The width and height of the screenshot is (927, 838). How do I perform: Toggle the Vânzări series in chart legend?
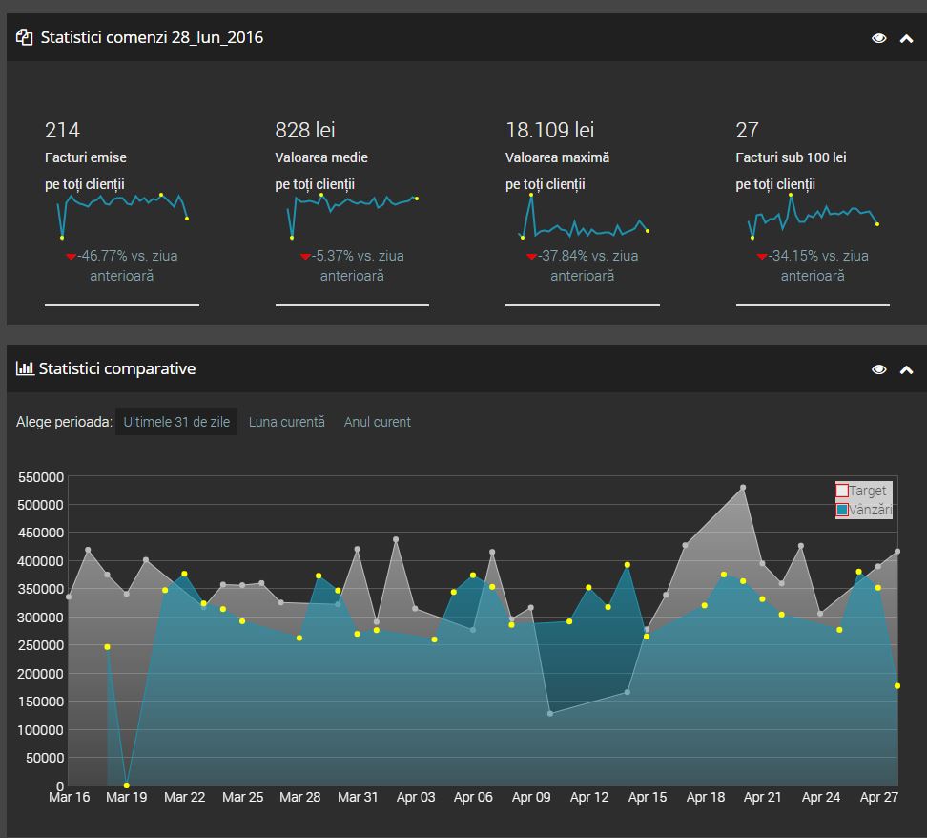click(x=842, y=510)
